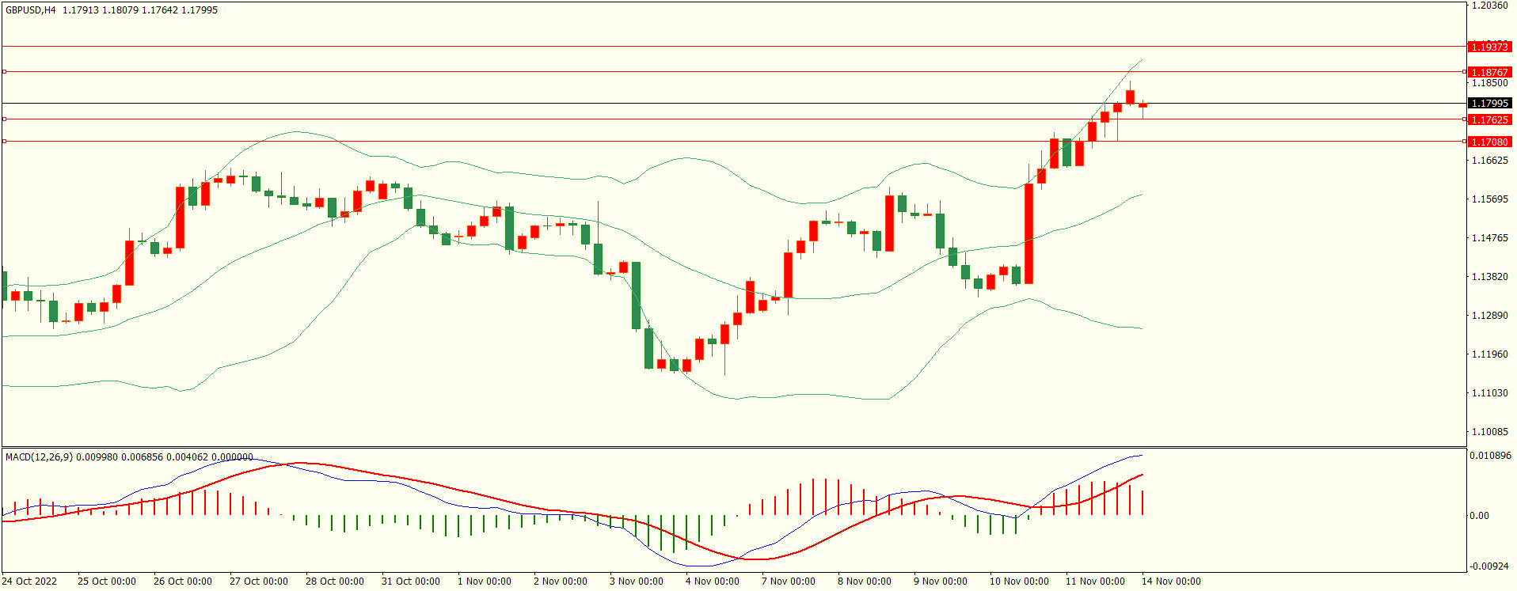Select the 3 Nov 00:00 time label

tap(636, 582)
